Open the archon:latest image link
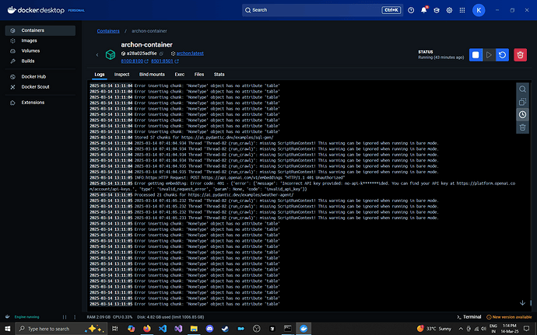This screenshot has height=335, width=537. [190, 54]
